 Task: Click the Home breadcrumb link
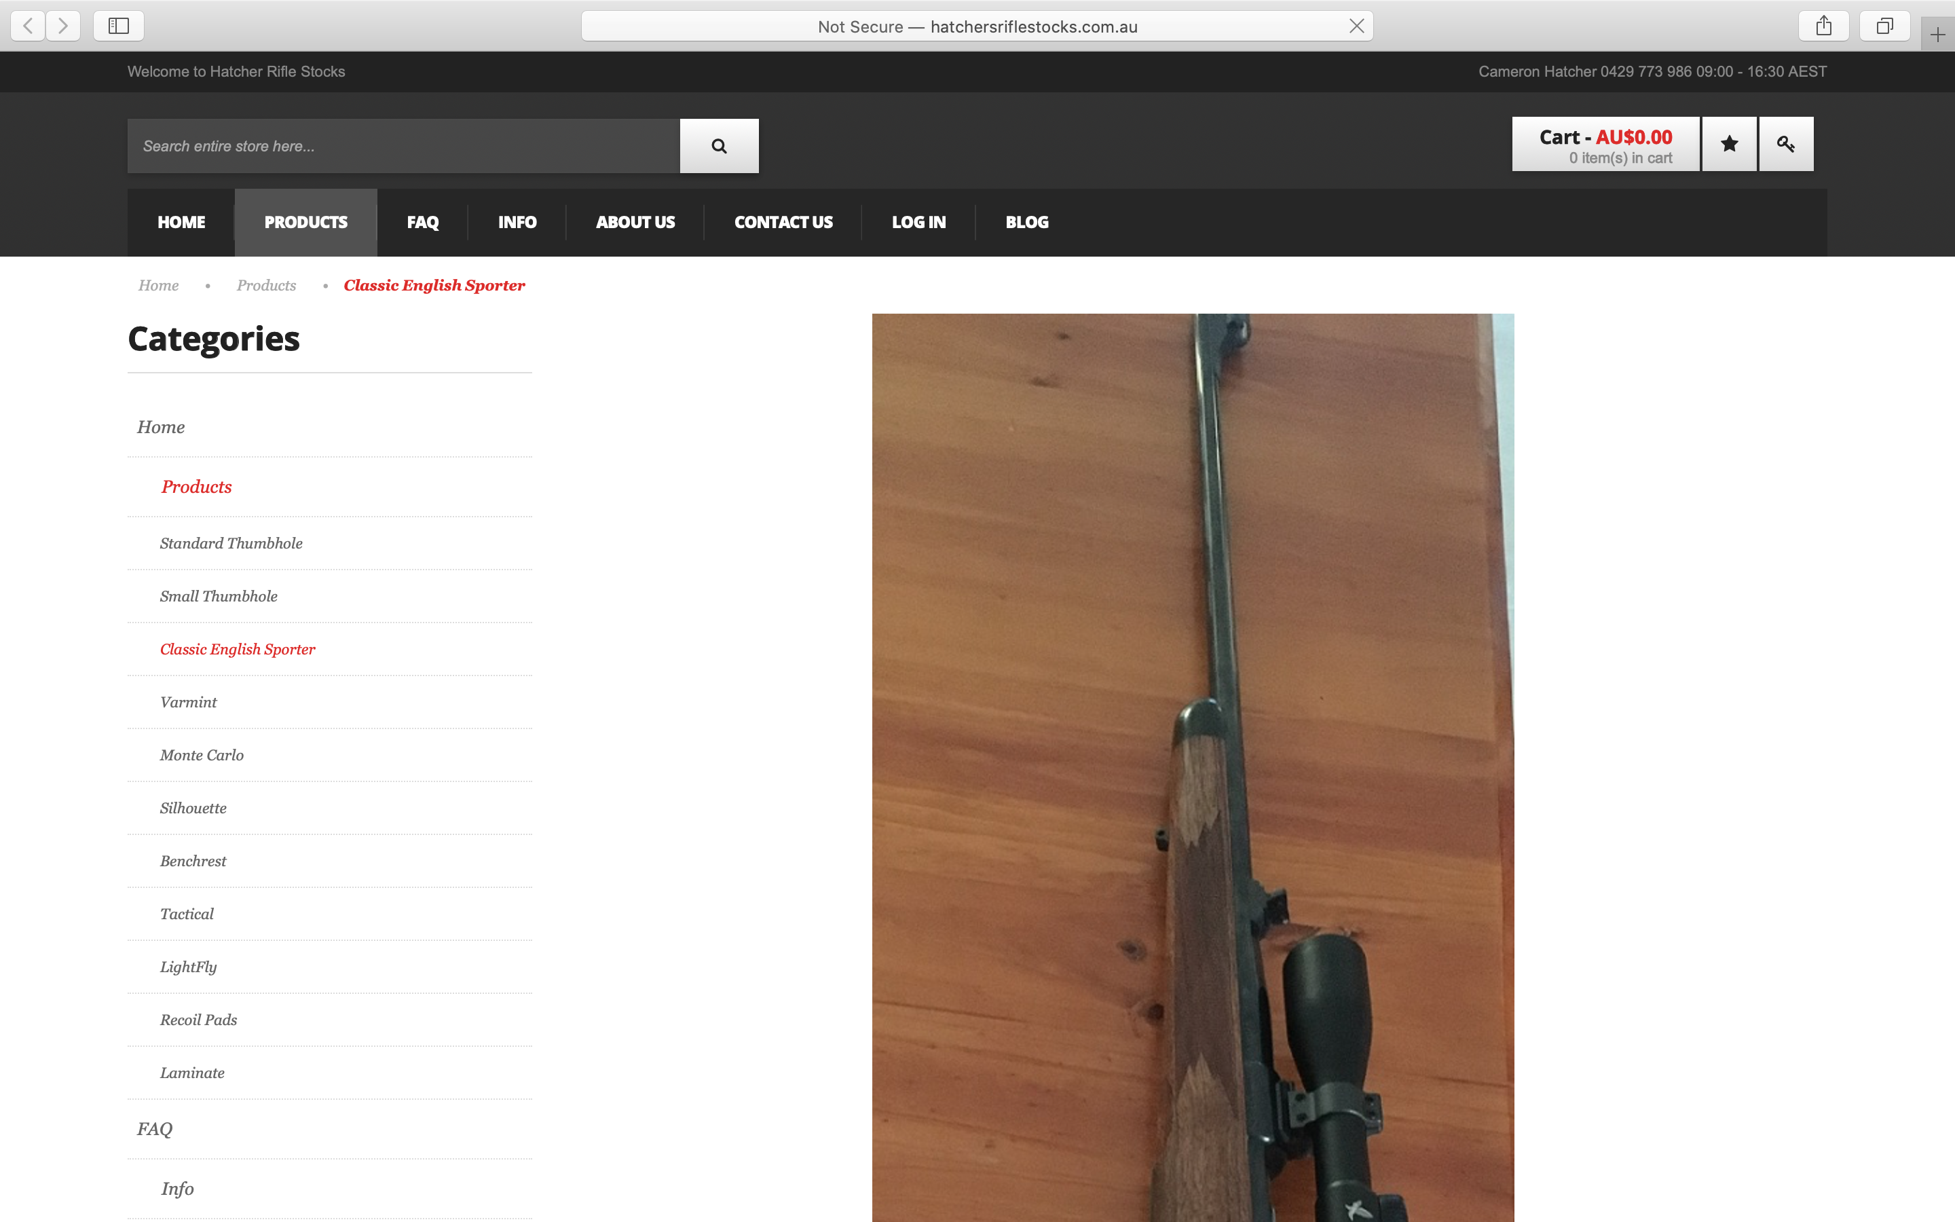(x=158, y=285)
